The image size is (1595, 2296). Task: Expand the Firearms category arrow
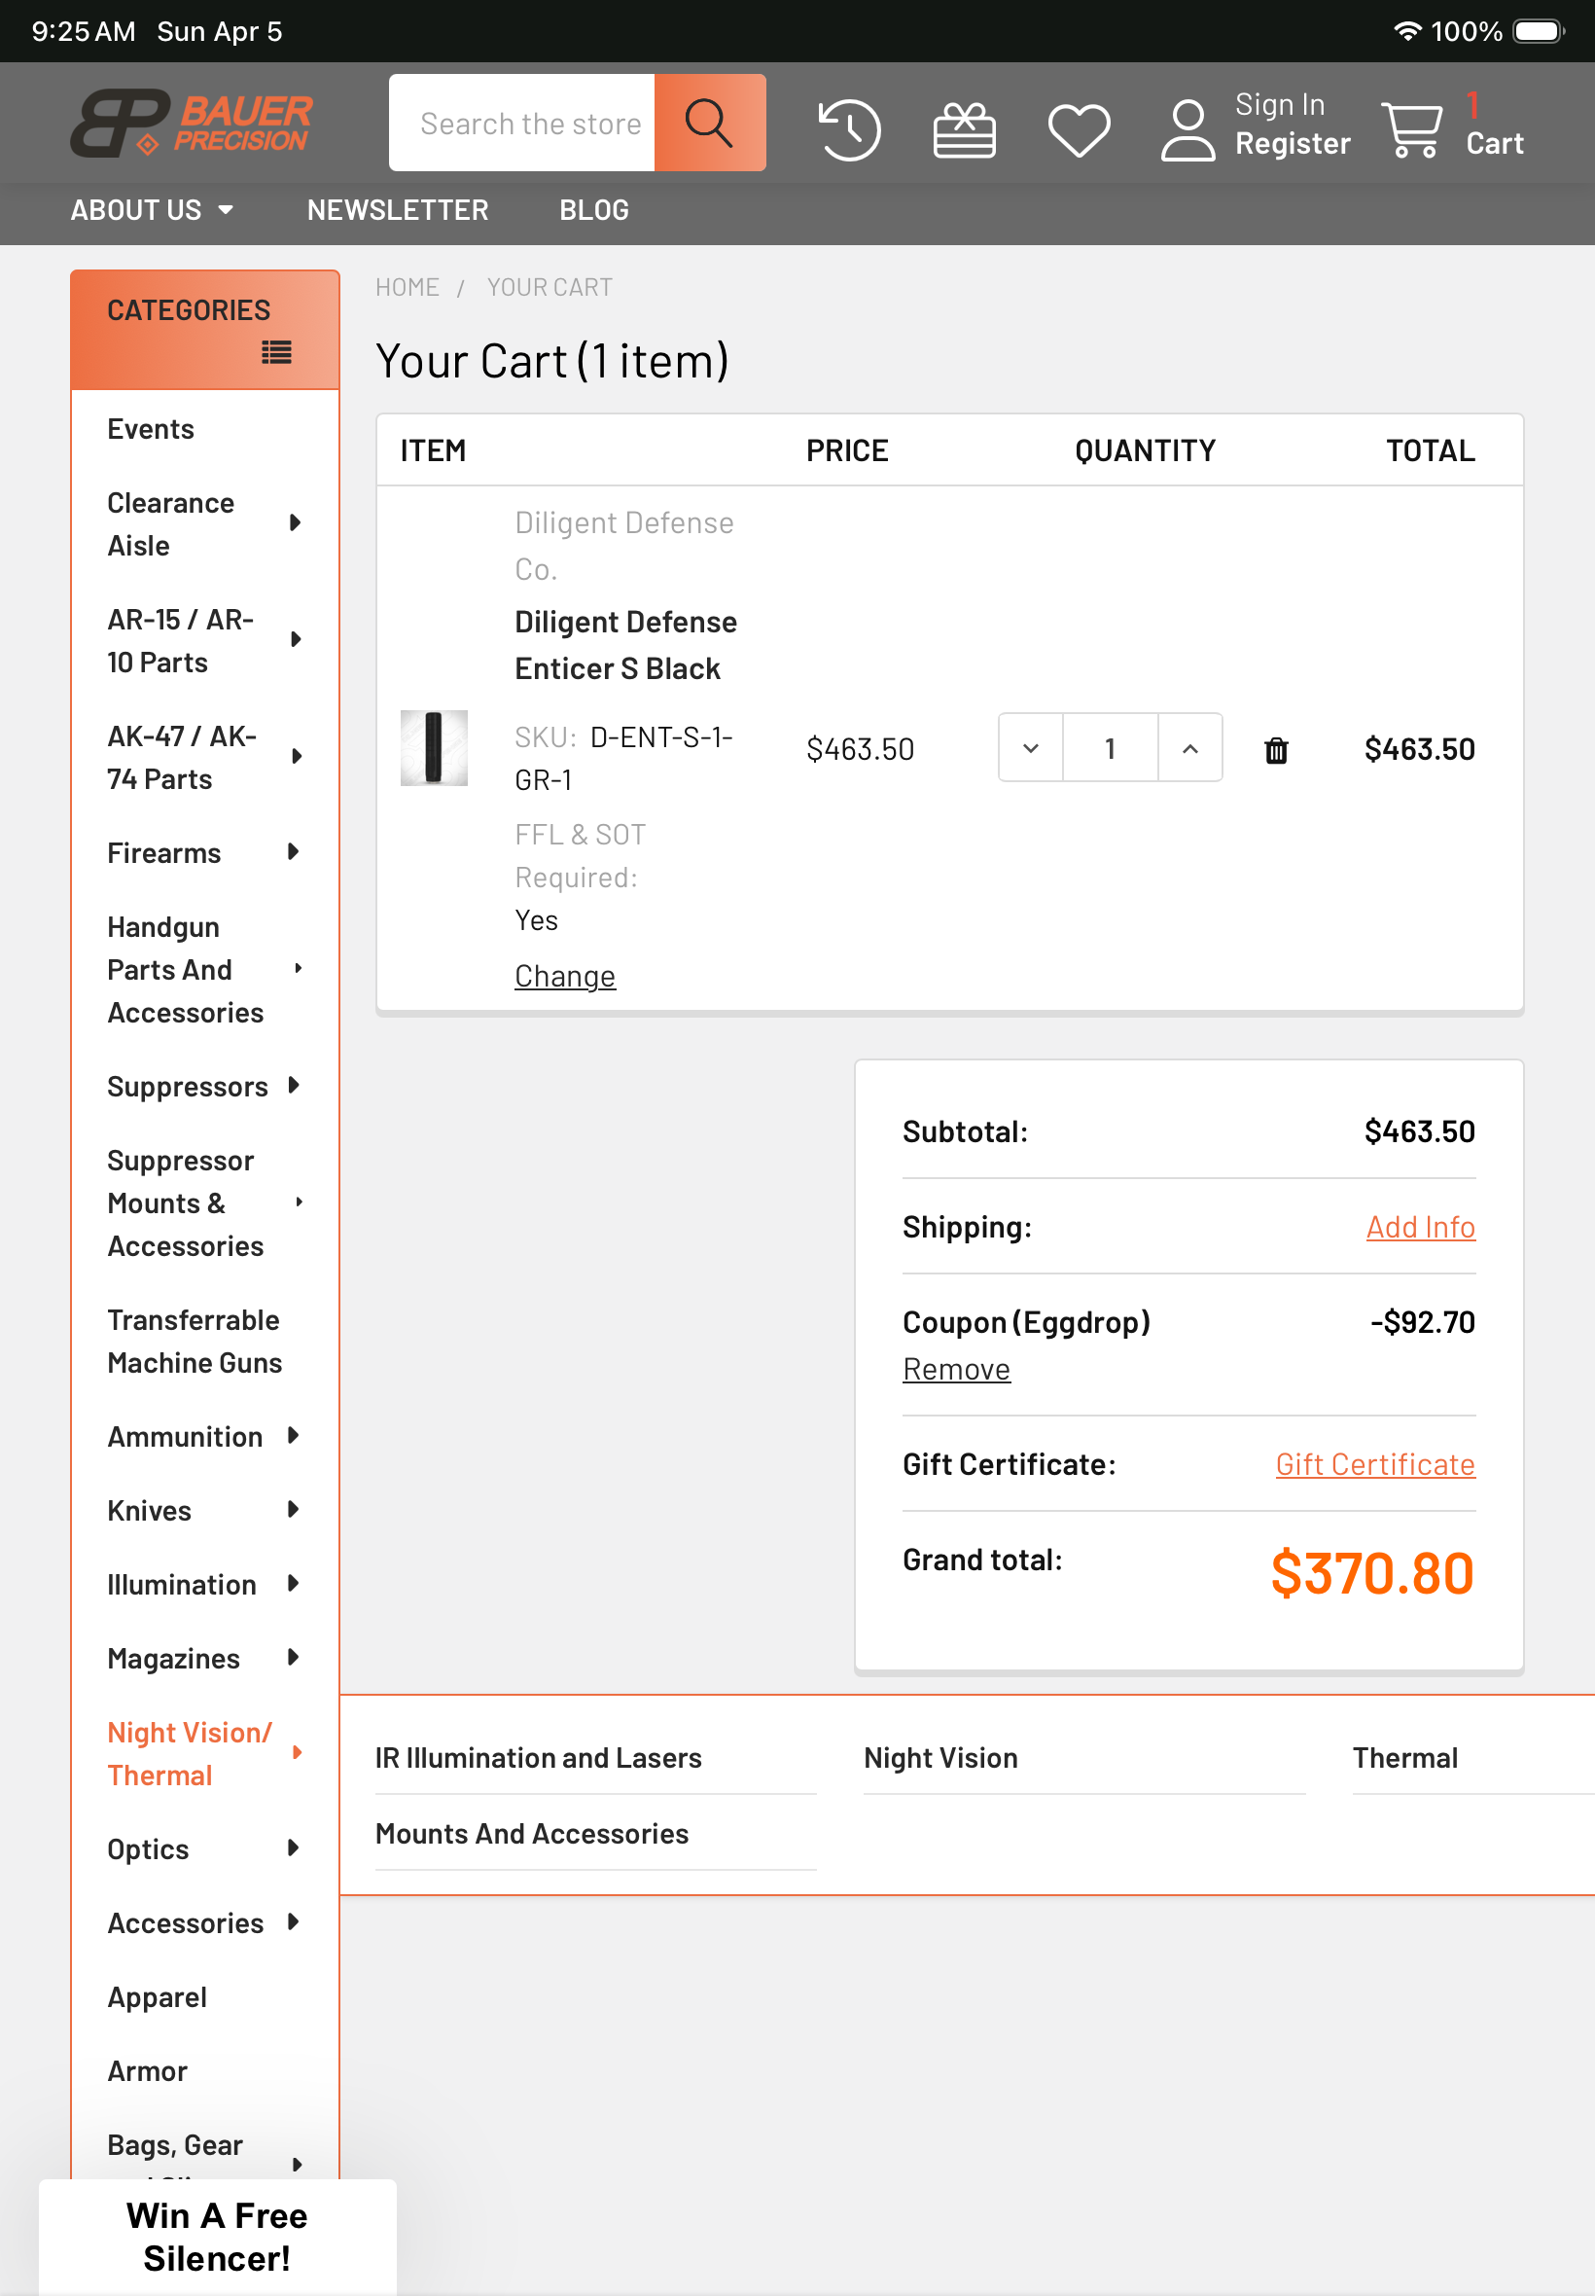293,851
